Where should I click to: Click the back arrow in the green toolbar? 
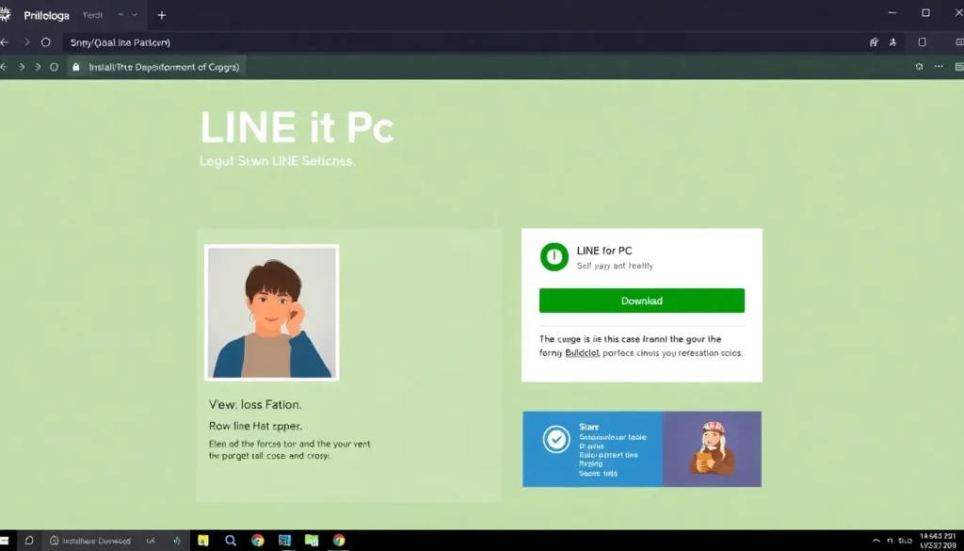pyautogui.click(x=5, y=67)
